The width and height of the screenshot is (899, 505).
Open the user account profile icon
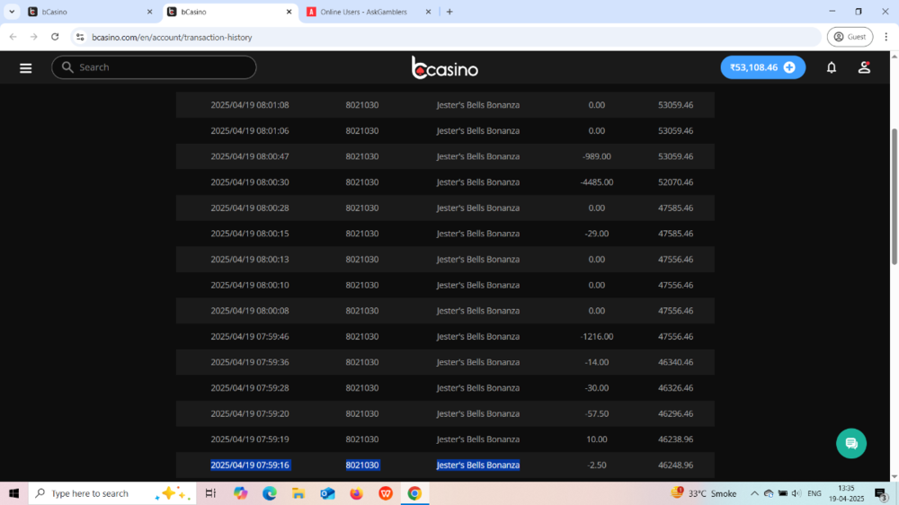(864, 67)
